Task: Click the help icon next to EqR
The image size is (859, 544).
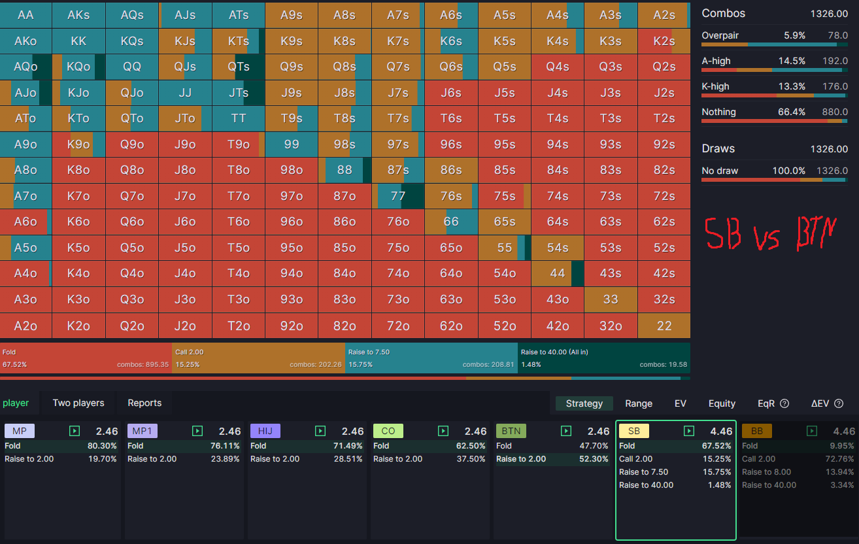Action: click(784, 403)
